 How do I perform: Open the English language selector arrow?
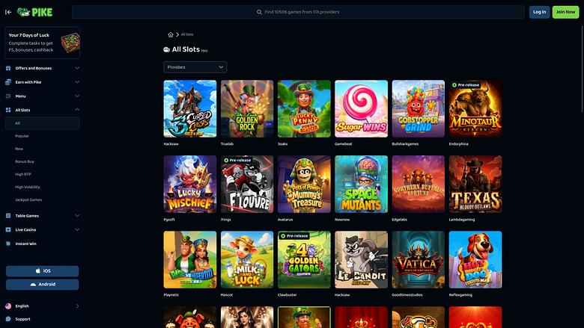pos(77,306)
